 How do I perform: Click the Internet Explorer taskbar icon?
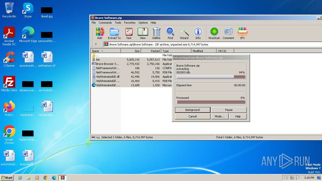(20, 178)
